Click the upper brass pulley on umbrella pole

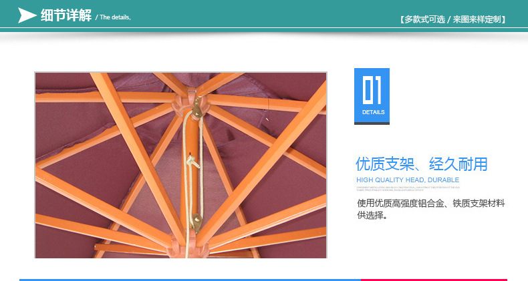[196, 109]
